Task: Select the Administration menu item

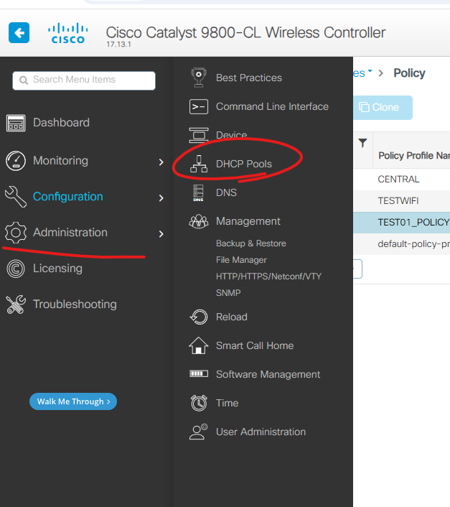Action: pos(70,233)
